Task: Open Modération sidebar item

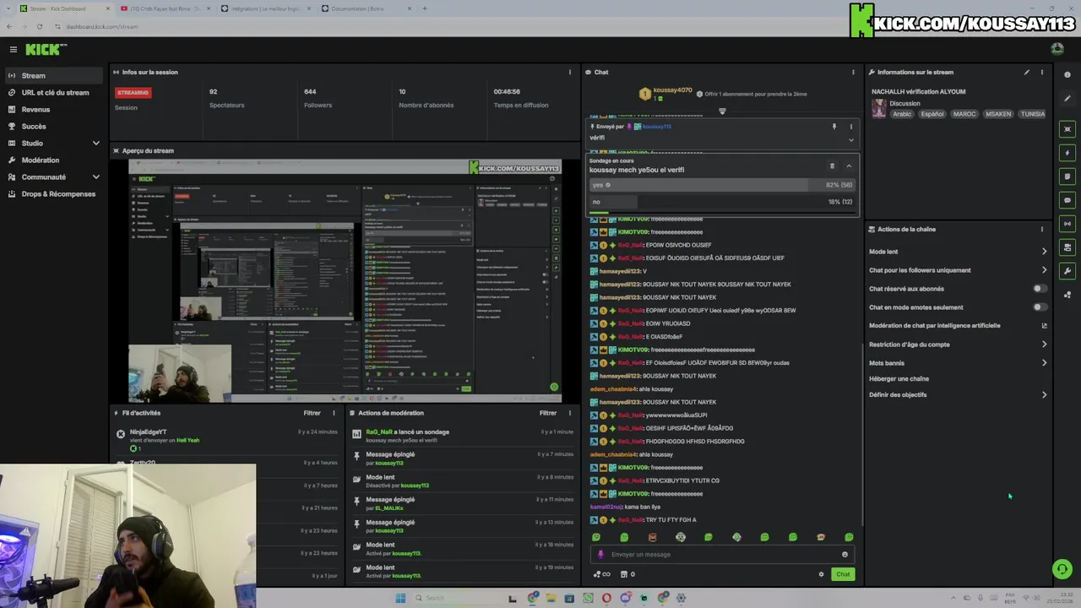Action: (53, 160)
